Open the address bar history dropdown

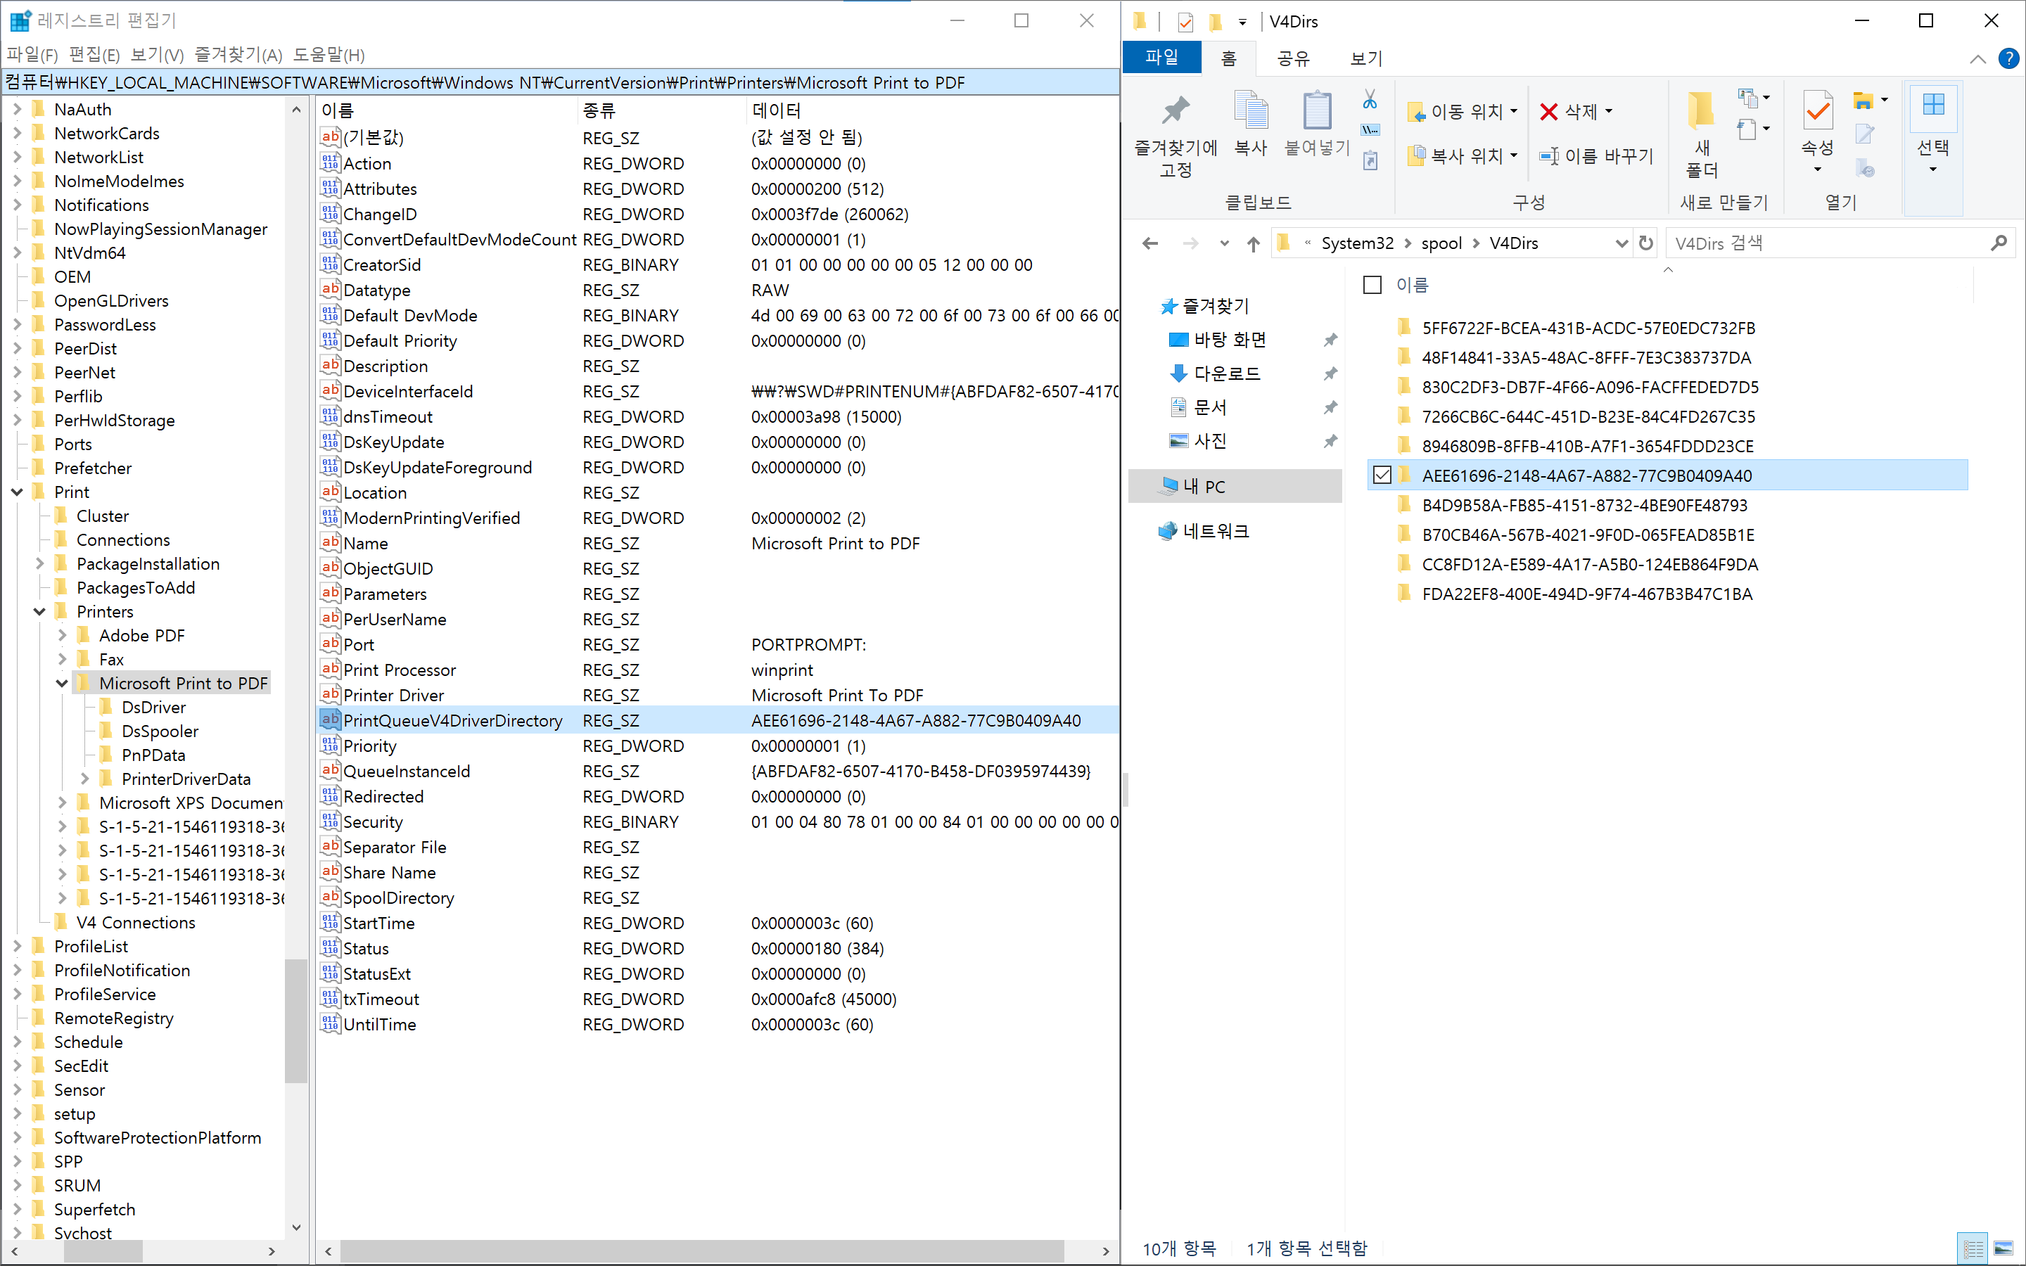coord(1622,243)
